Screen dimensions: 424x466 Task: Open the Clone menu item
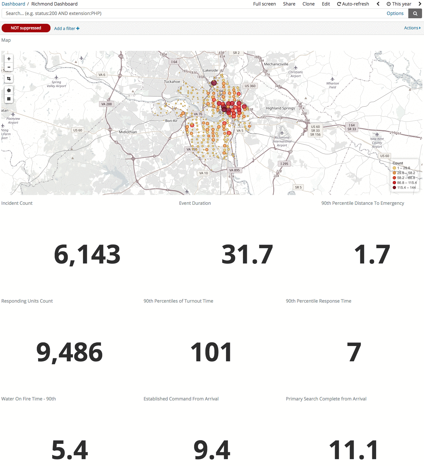coord(308,4)
